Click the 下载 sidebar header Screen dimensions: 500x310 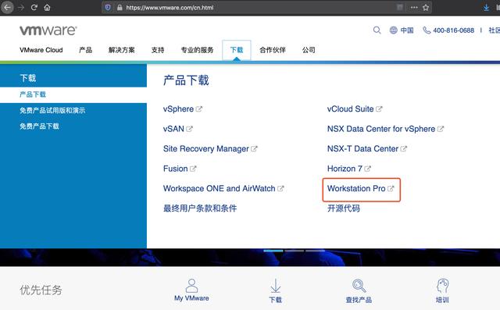pos(28,78)
